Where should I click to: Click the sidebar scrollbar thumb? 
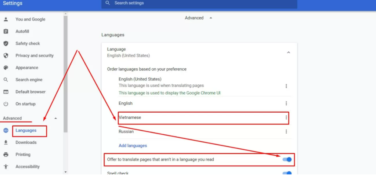click(65, 74)
